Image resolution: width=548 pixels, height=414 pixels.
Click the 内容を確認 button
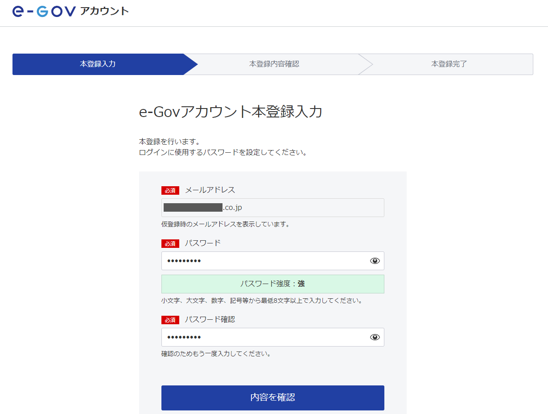(272, 397)
